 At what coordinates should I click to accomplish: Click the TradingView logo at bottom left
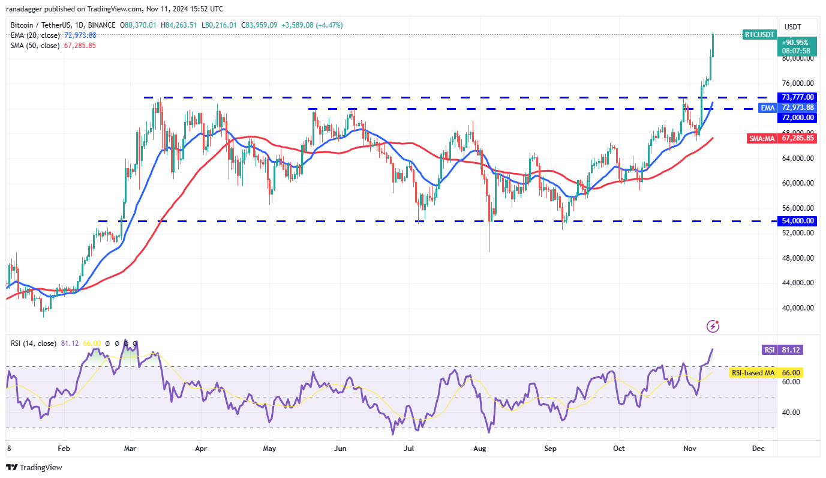pyautogui.click(x=34, y=467)
